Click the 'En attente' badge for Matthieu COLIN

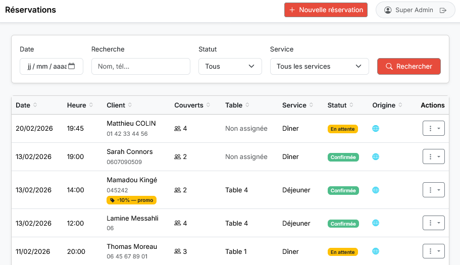(342, 129)
